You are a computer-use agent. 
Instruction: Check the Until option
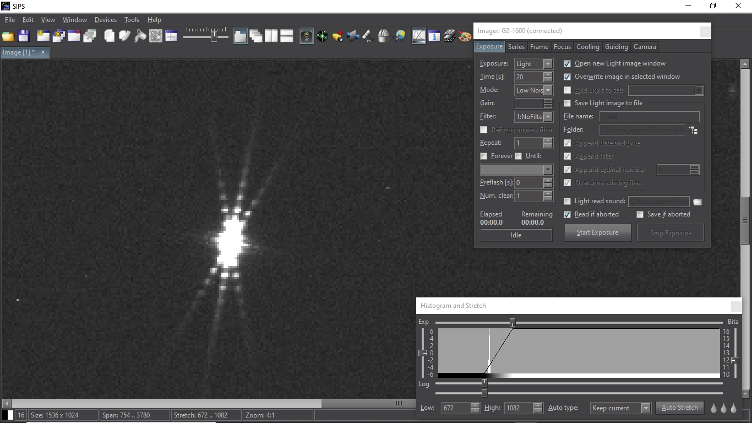[518, 156]
